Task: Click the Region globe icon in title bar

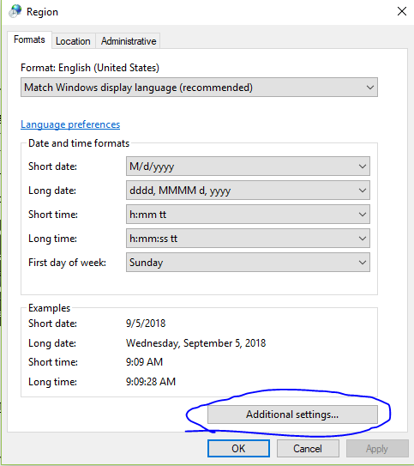Action: 15,11
